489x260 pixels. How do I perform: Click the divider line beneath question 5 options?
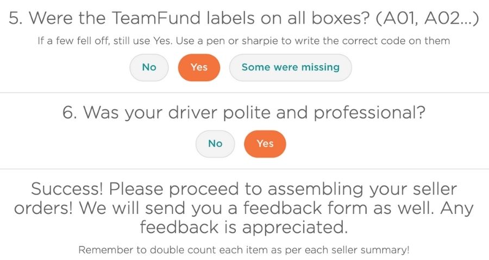click(x=244, y=93)
